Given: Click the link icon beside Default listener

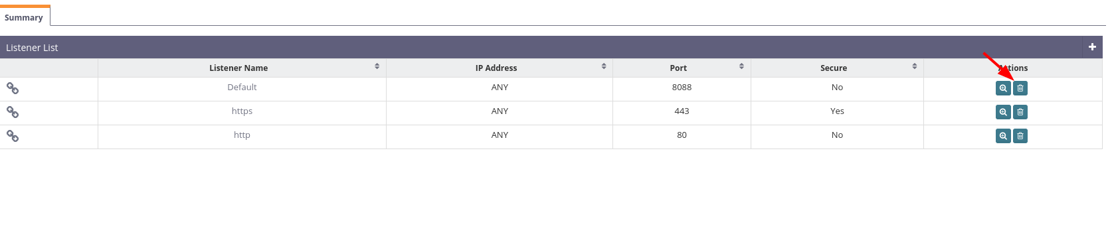Looking at the screenshot, I should [x=13, y=88].
